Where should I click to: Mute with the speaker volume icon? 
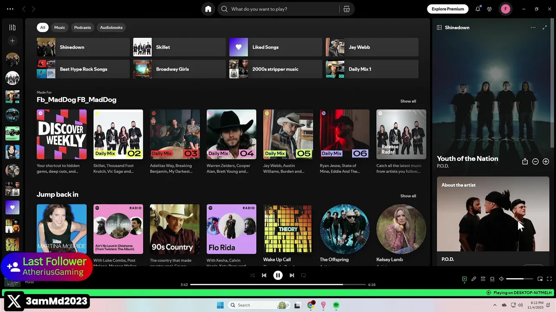pos(501,279)
